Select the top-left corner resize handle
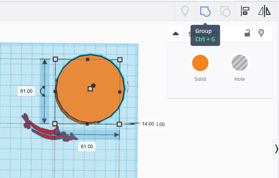Screen dimensions: 279x178 click(x=55, y=59)
